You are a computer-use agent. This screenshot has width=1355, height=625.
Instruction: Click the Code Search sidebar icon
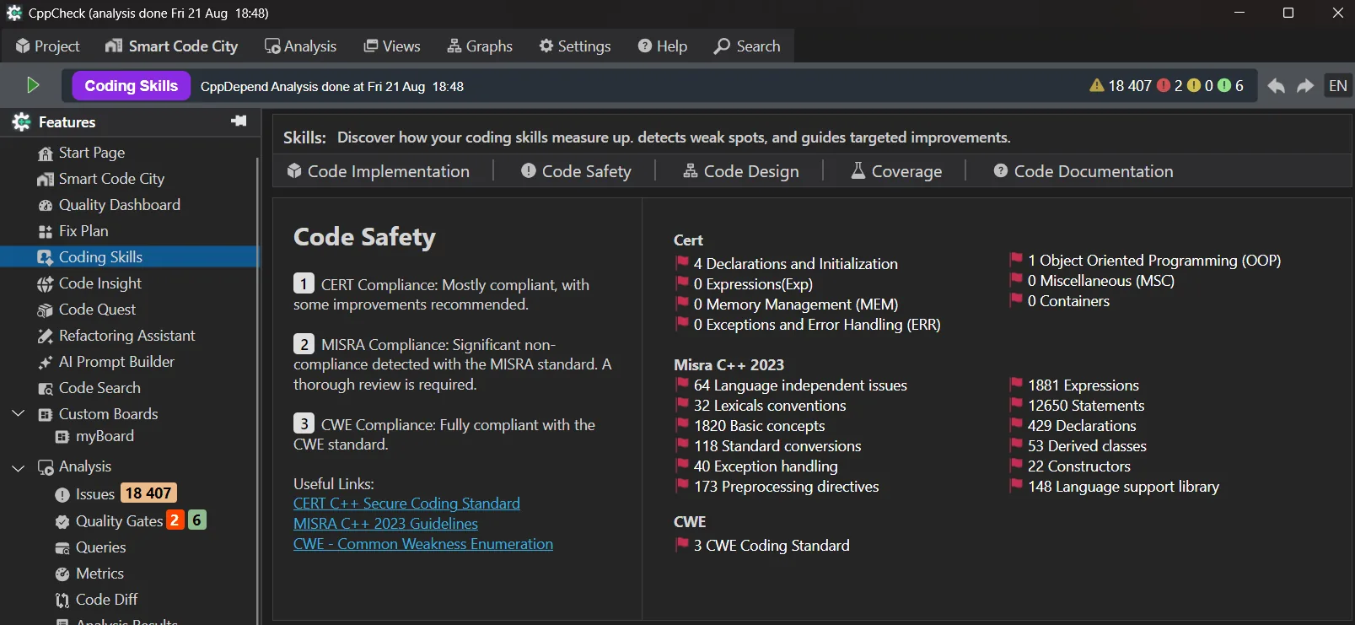tap(46, 389)
